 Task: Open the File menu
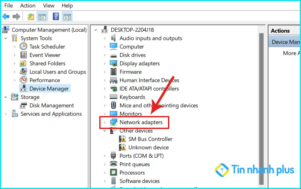click(x=9, y=6)
